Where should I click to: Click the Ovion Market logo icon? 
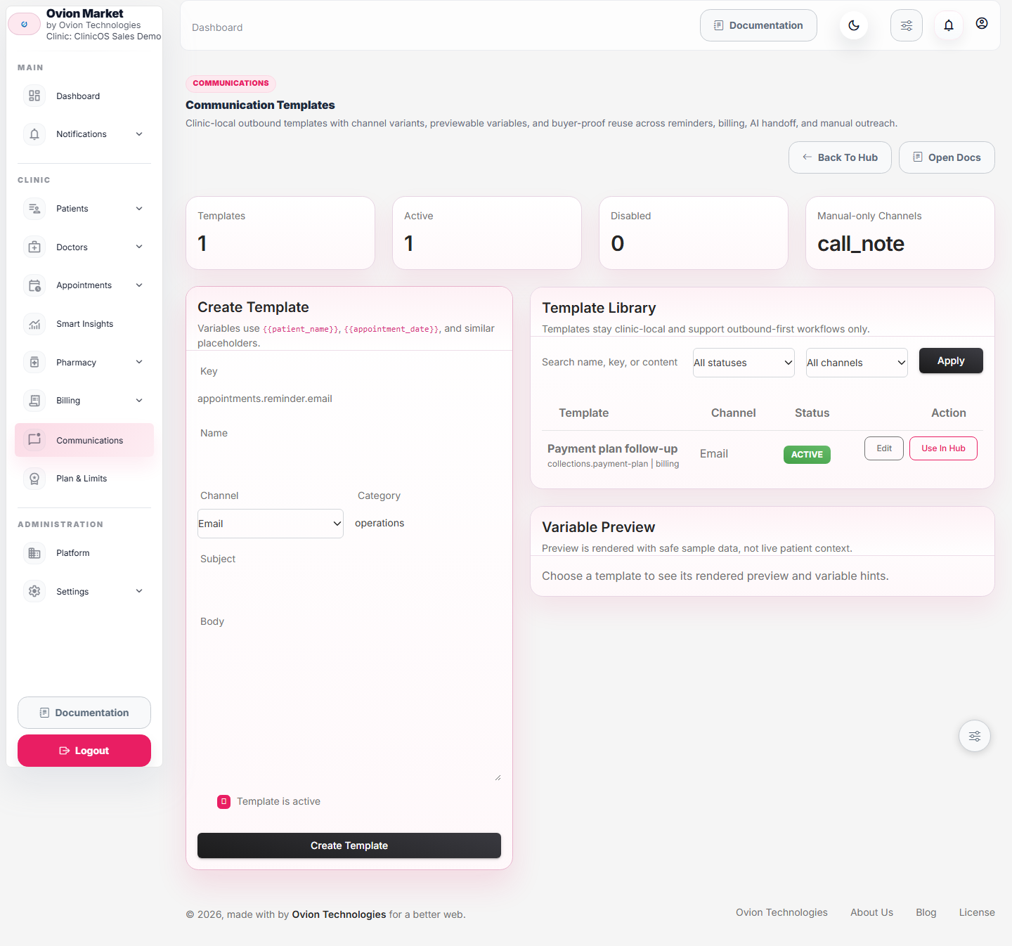point(25,24)
